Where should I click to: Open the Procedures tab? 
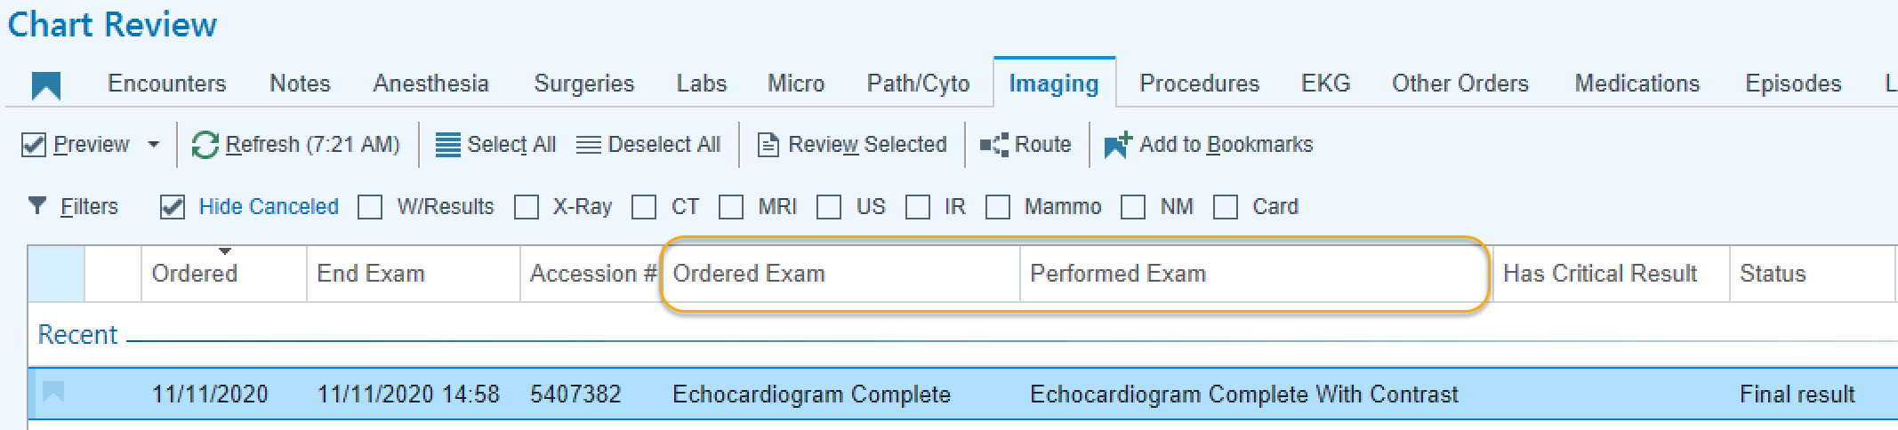click(x=1200, y=84)
